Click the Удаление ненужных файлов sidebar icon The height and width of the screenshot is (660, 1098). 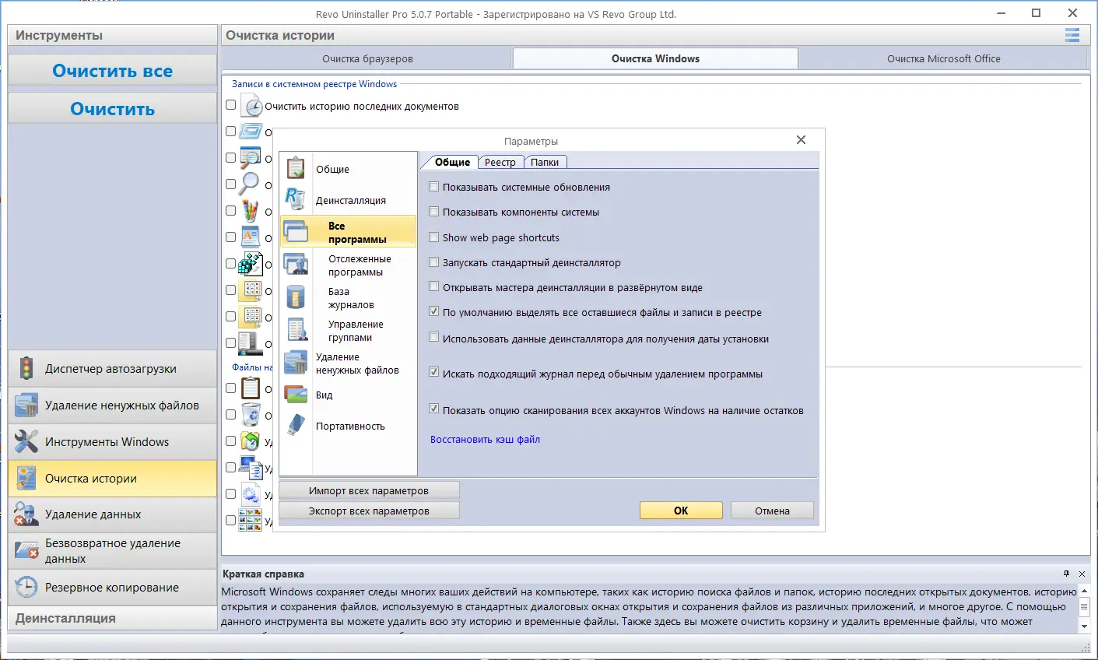click(26, 405)
